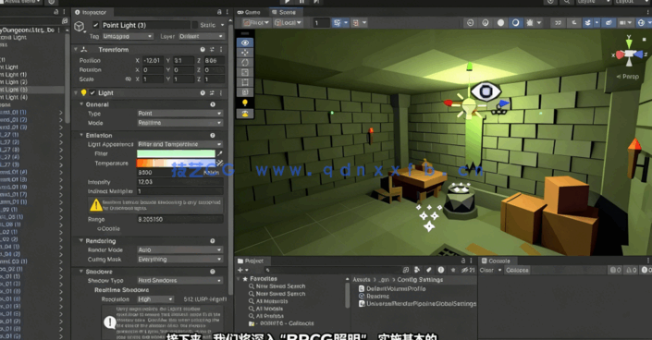
Task: Select the View tool with eye icon
Action: click(245, 42)
